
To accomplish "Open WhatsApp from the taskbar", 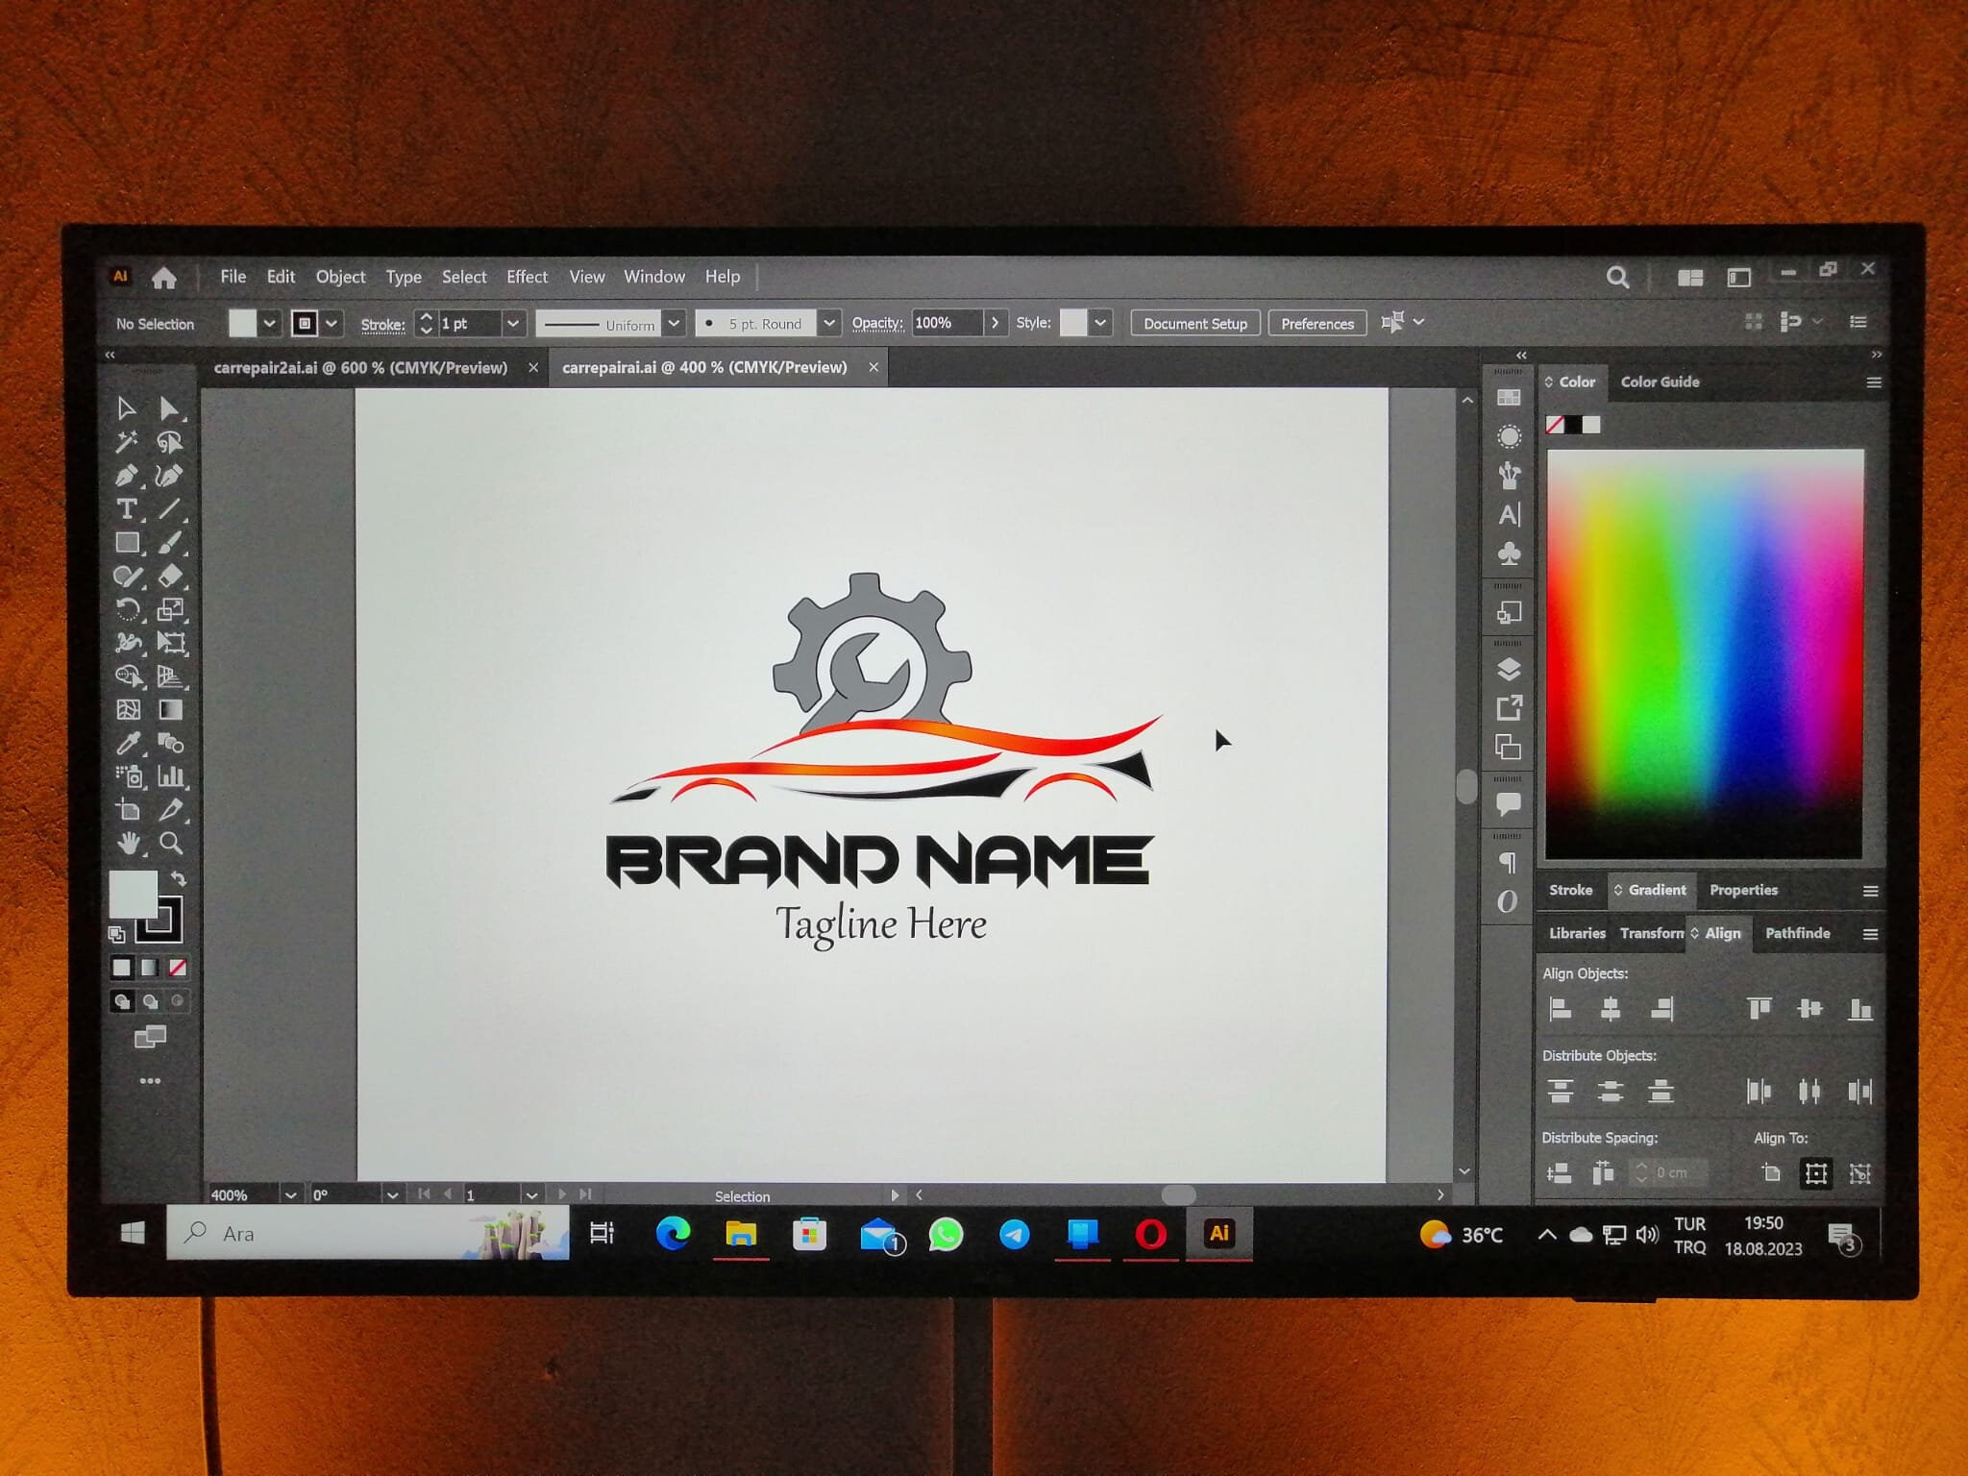I will point(947,1235).
